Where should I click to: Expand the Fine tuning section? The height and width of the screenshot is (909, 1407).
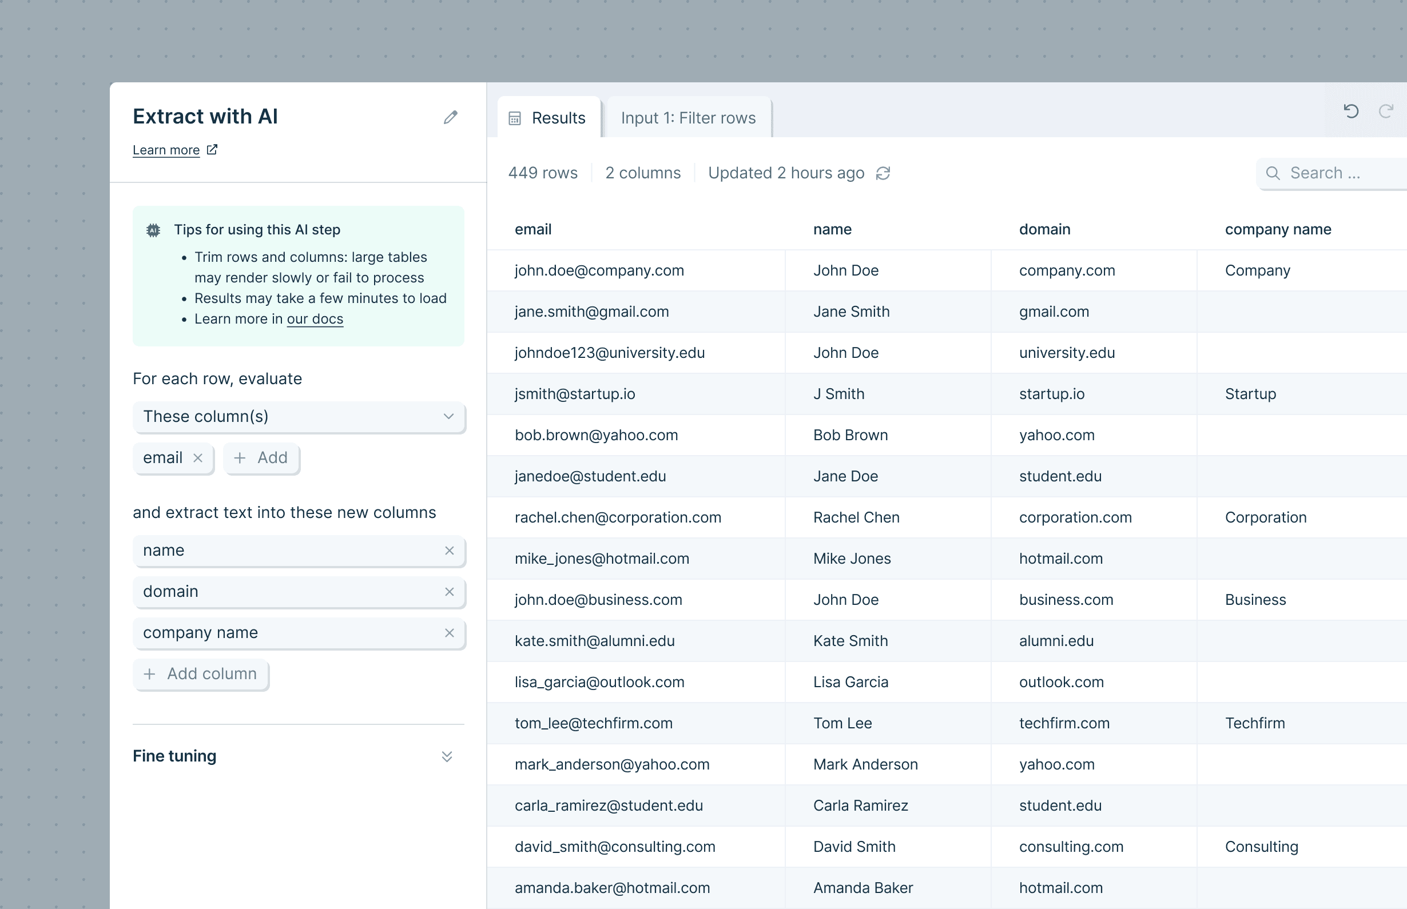tap(447, 756)
